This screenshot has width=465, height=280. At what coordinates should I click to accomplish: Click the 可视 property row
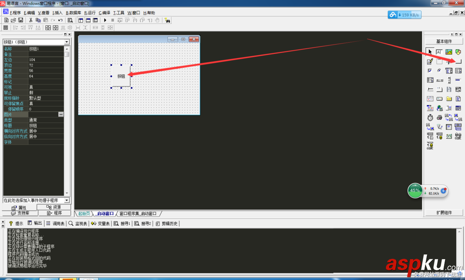pos(33,87)
